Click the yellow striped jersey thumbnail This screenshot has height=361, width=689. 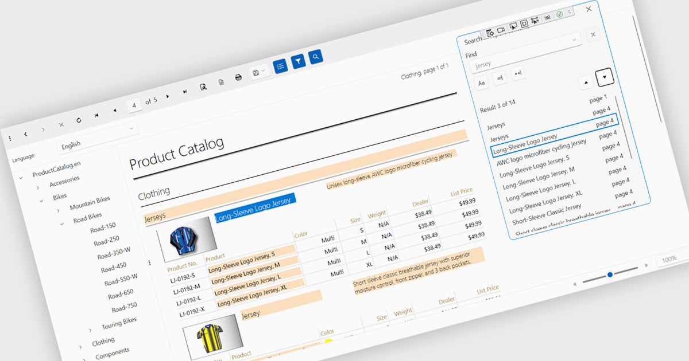click(212, 336)
